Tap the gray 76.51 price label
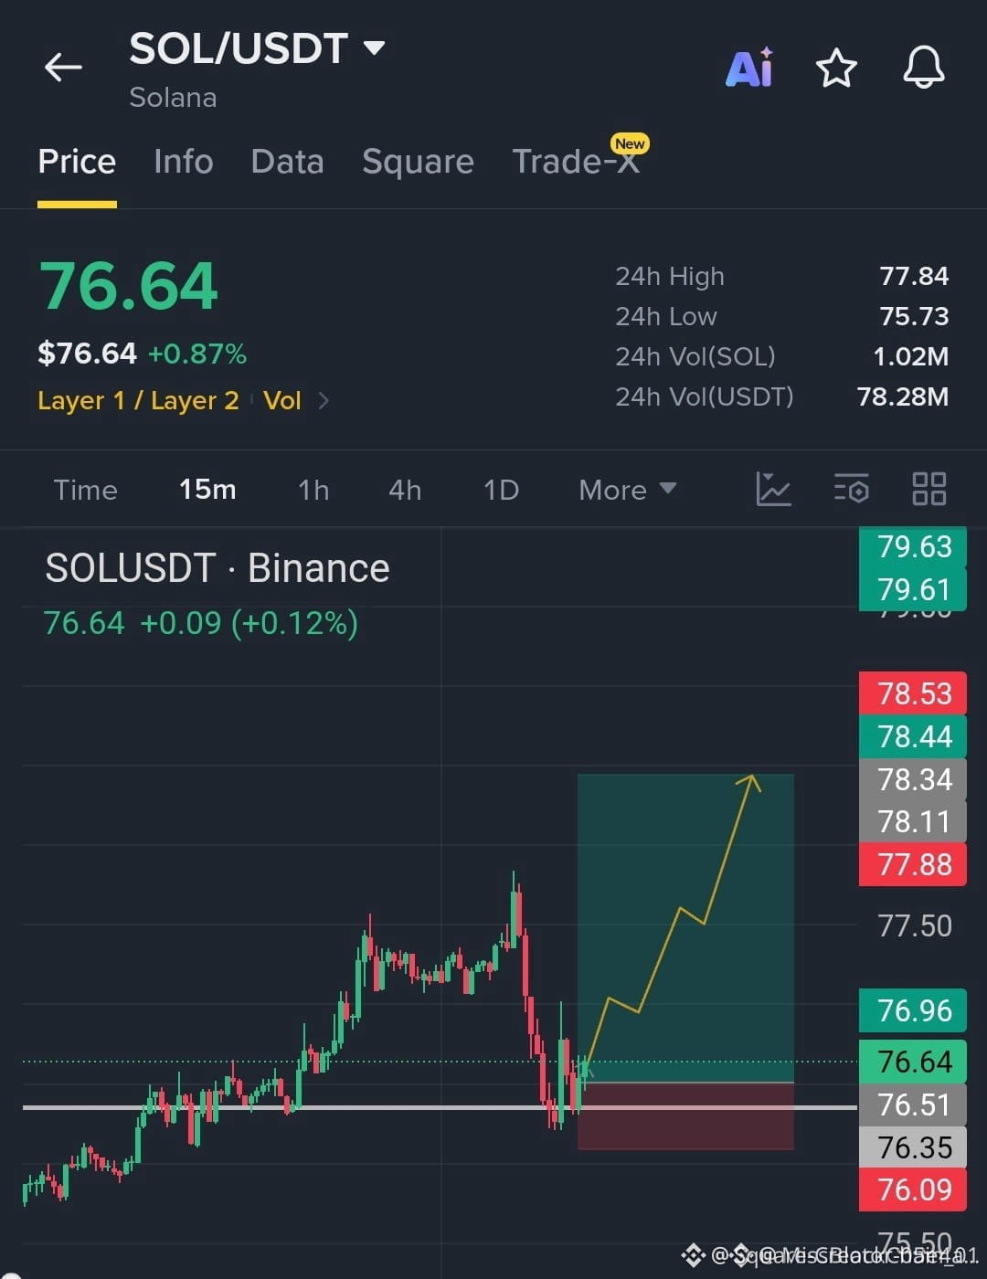This screenshot has width=987, height=1279. [x=913, y=1105]
